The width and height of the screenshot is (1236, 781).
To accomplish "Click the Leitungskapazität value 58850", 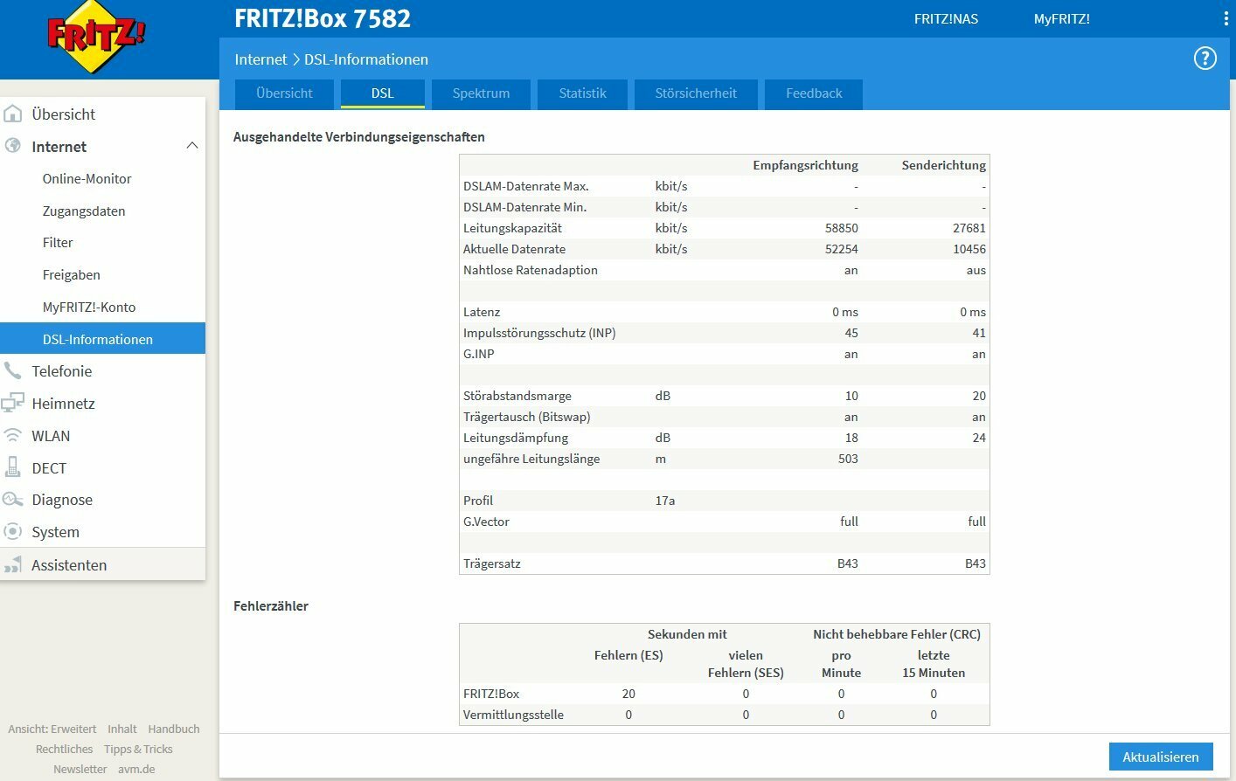I will point(841,228).
